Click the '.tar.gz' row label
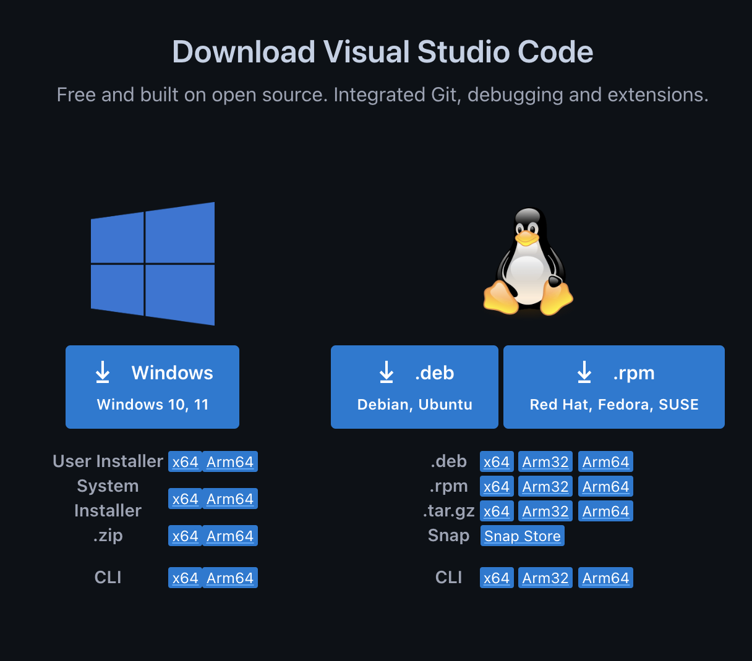The image size is (752, 661). (x=449, y=512)
